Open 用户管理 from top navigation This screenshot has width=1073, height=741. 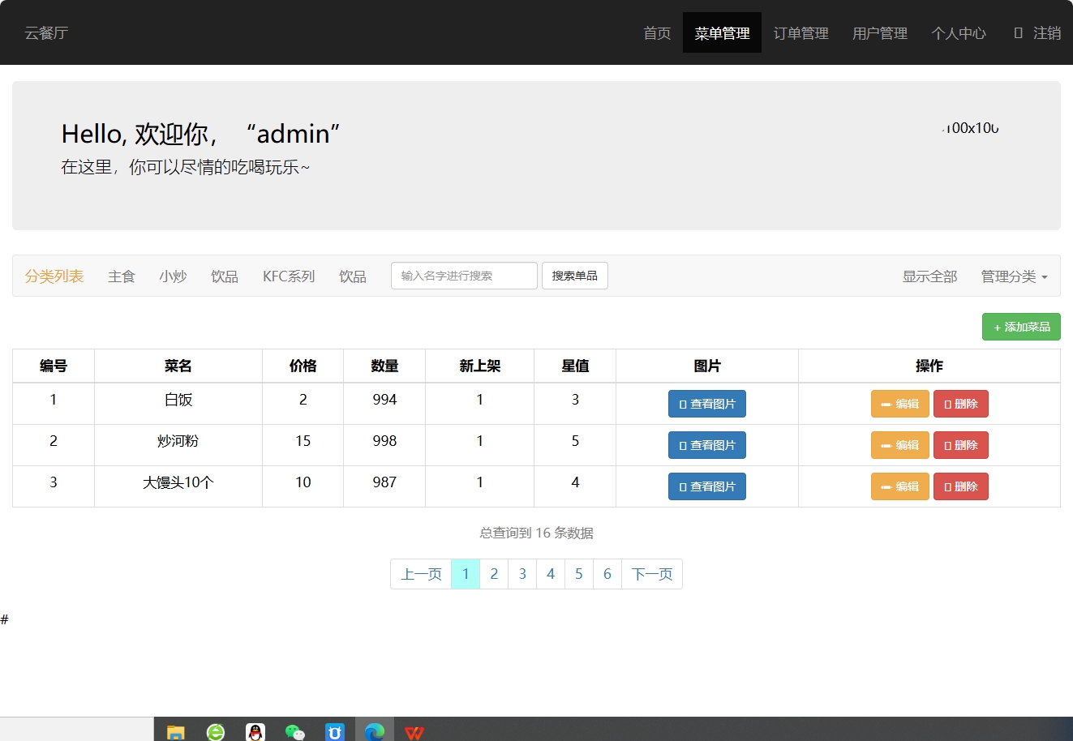[879, 33]
